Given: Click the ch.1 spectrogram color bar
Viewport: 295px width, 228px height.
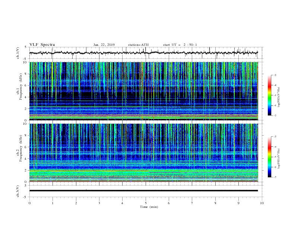Looking at the screenshot, I should click(x=270, y=95).
